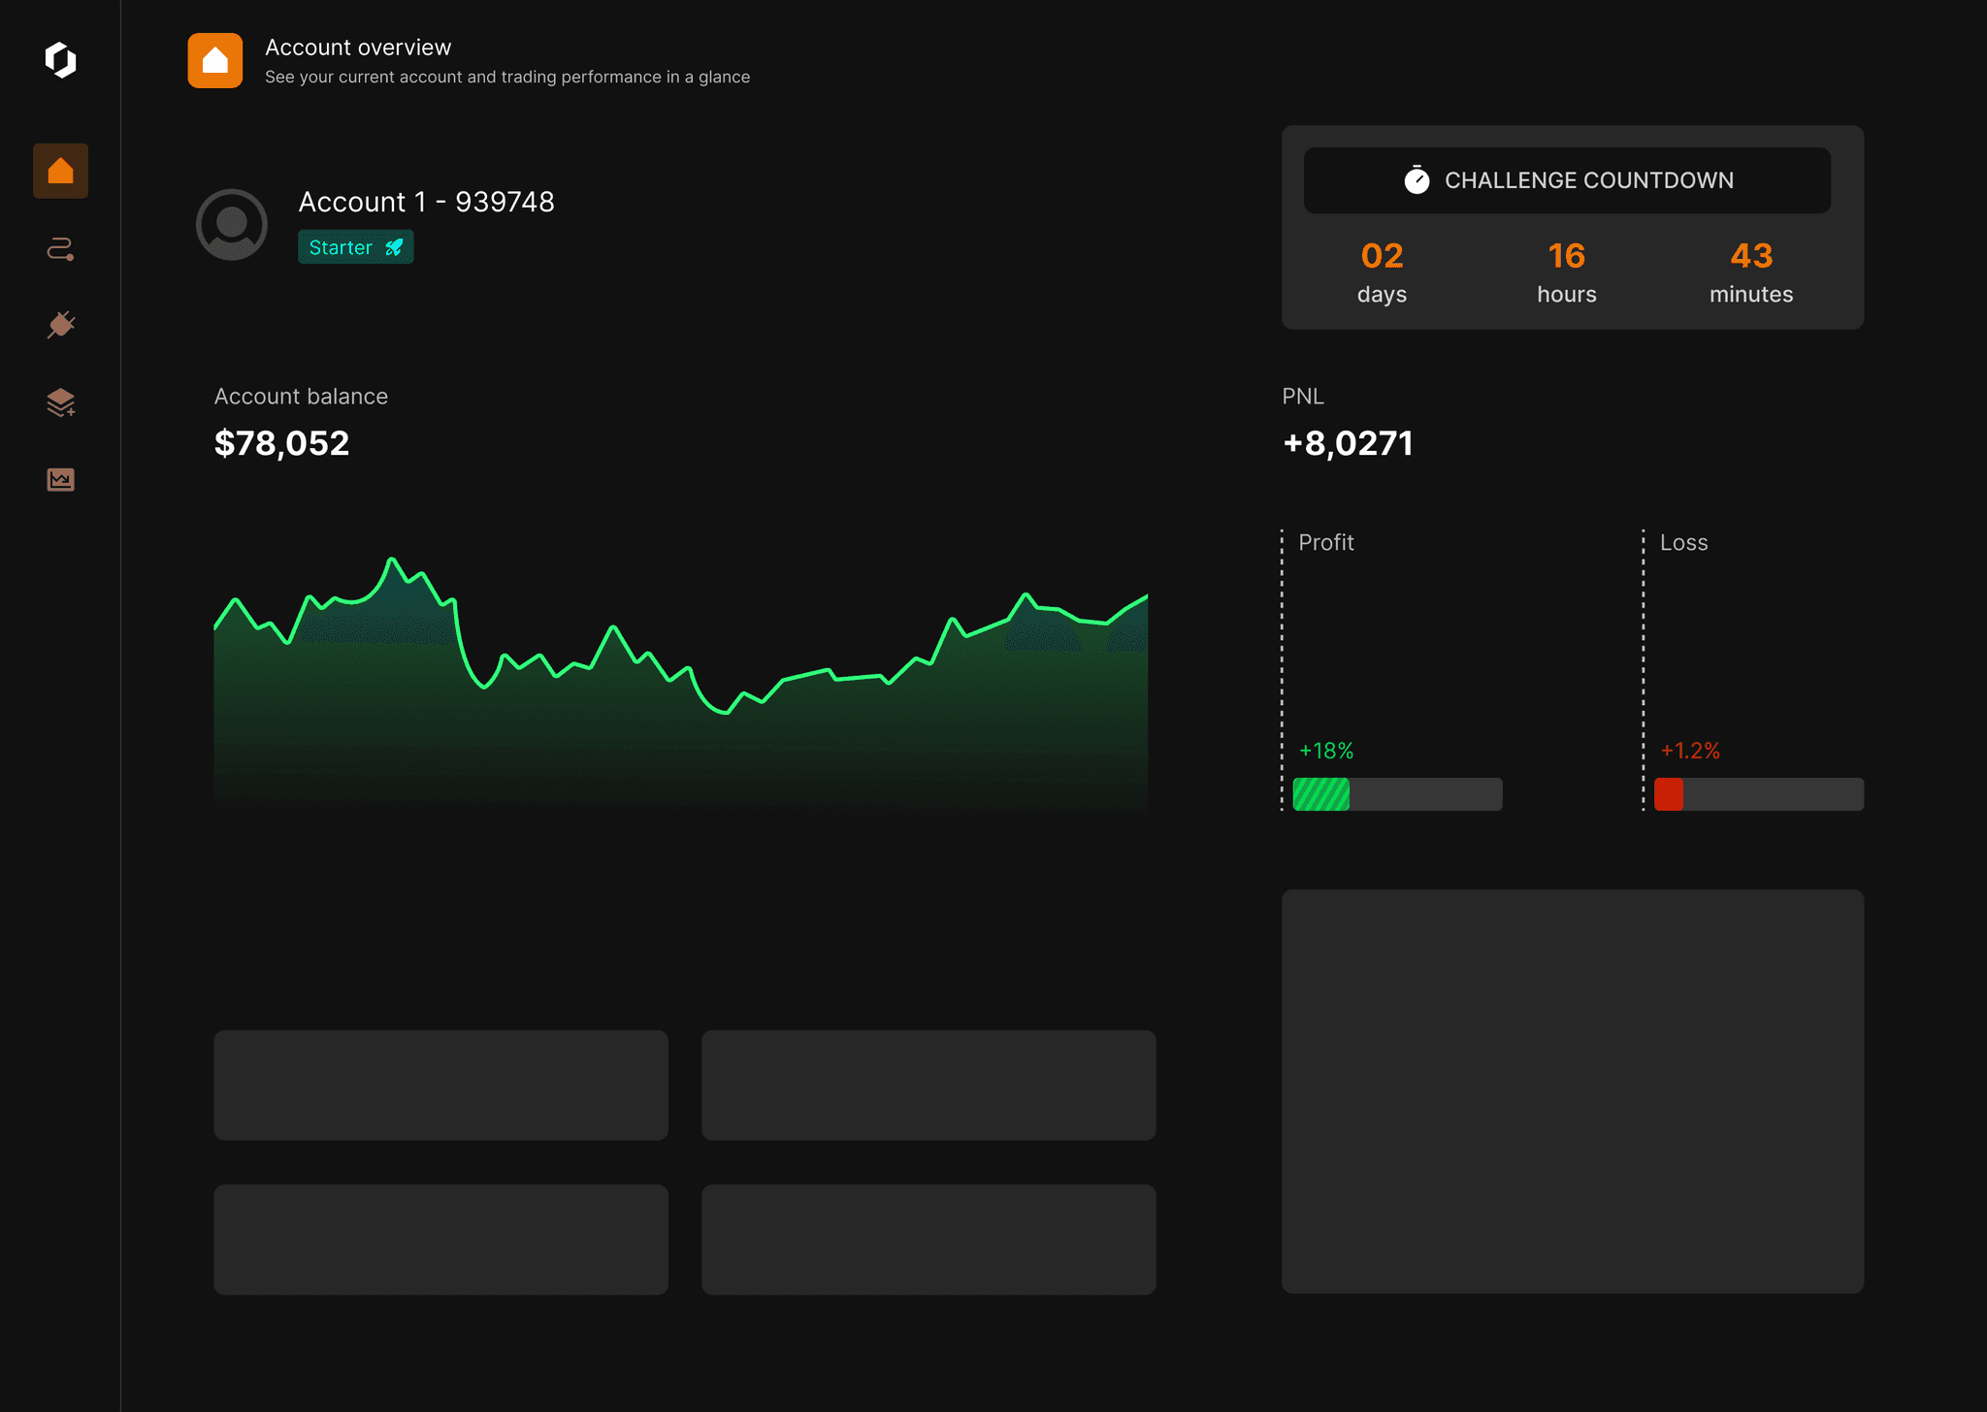Open the plug connections sidebar icon
The width and height of the screenshot is (1987, 1412).
(x=60, y=325)
